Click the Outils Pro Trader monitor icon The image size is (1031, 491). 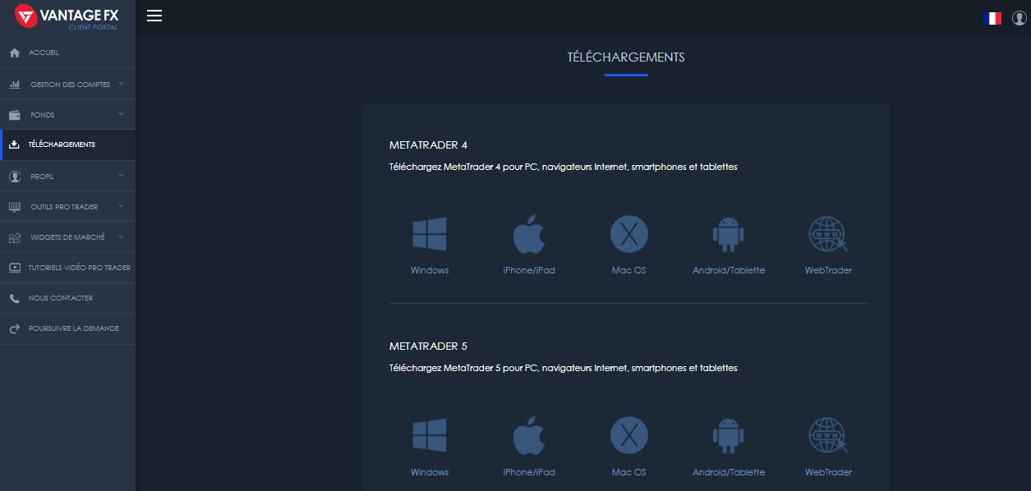tap(14, 207)
